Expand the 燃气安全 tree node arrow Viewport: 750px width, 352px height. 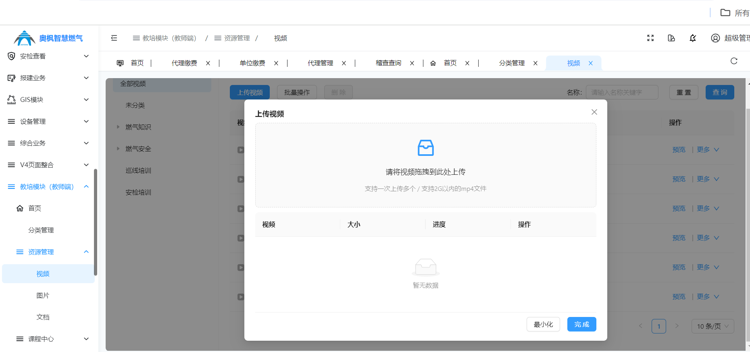coord(118,149)
